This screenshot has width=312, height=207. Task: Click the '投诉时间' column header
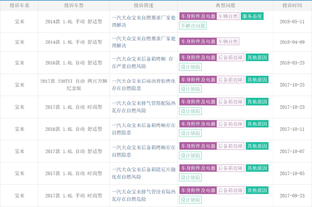click(292, 5)
